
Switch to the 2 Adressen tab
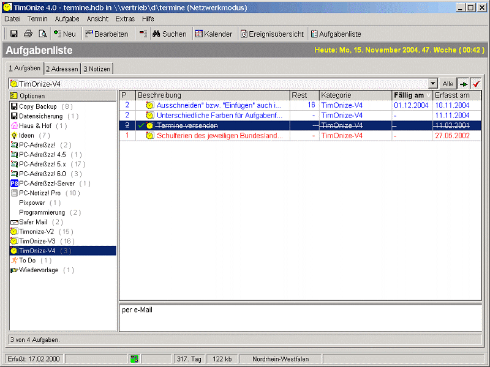coord(62,69)
